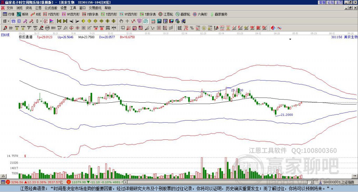Click horizontal scrollbar left arrow
The width and height of the screenshot is (358, 192).
pos(126,182)
